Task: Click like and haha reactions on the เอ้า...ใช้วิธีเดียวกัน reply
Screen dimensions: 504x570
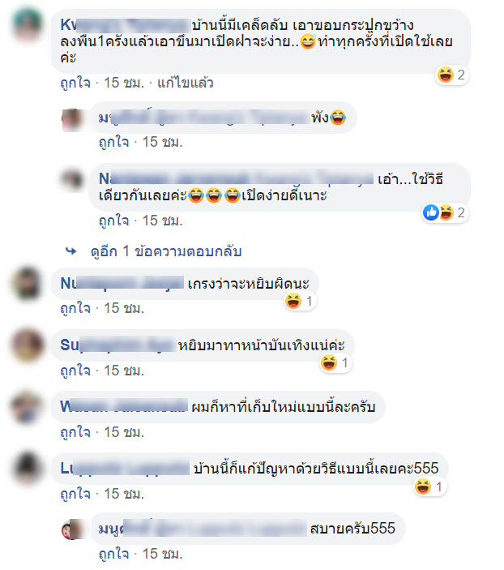Action: 445,212
